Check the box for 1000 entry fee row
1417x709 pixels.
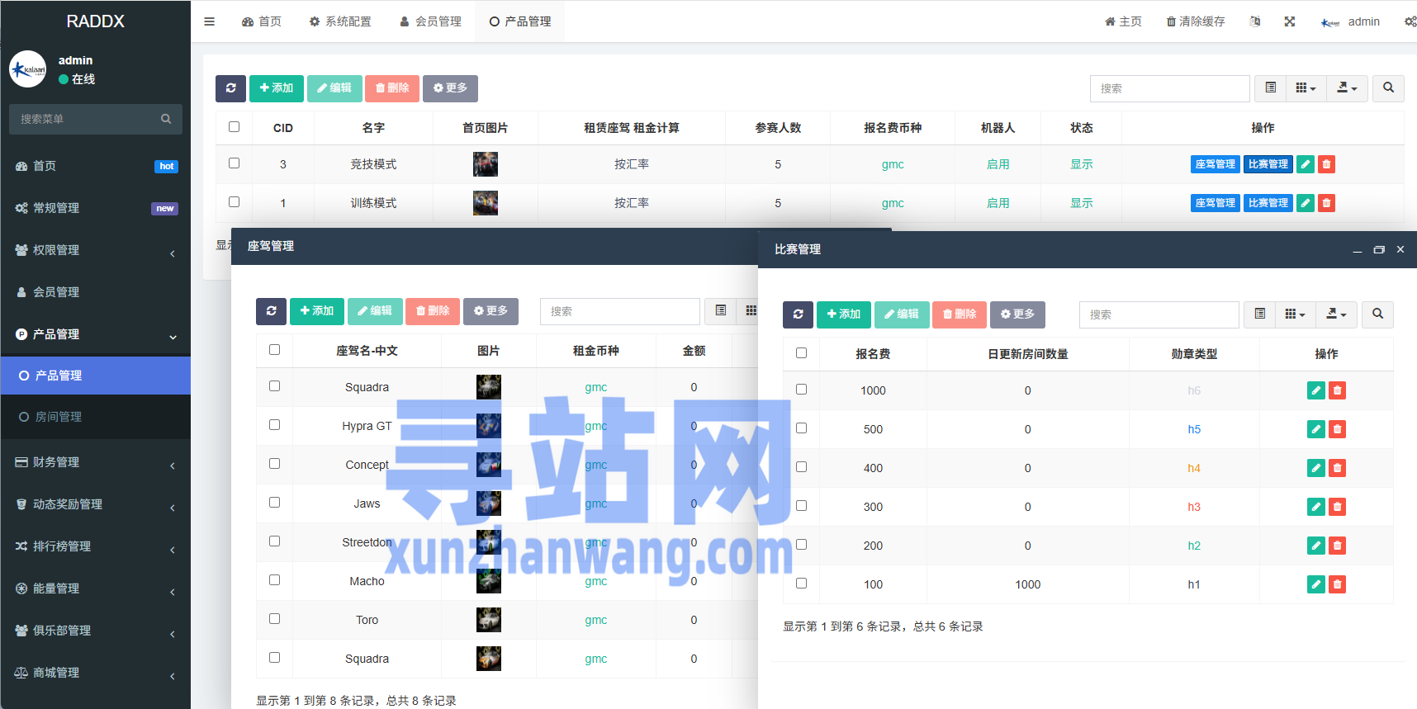[x=801, y=390]
